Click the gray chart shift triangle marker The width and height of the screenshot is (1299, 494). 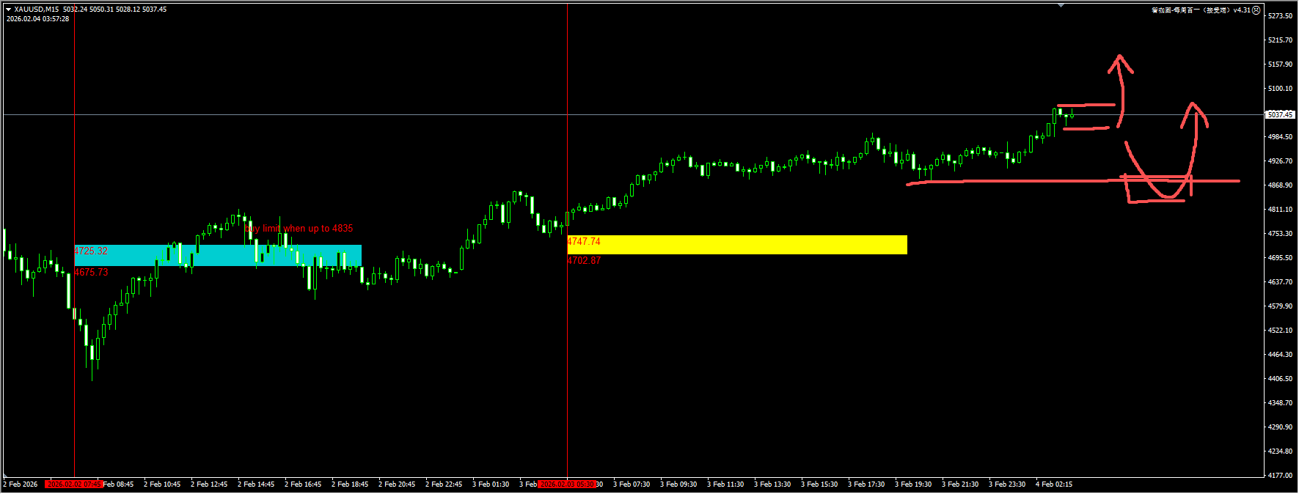tap(1061, 6)
